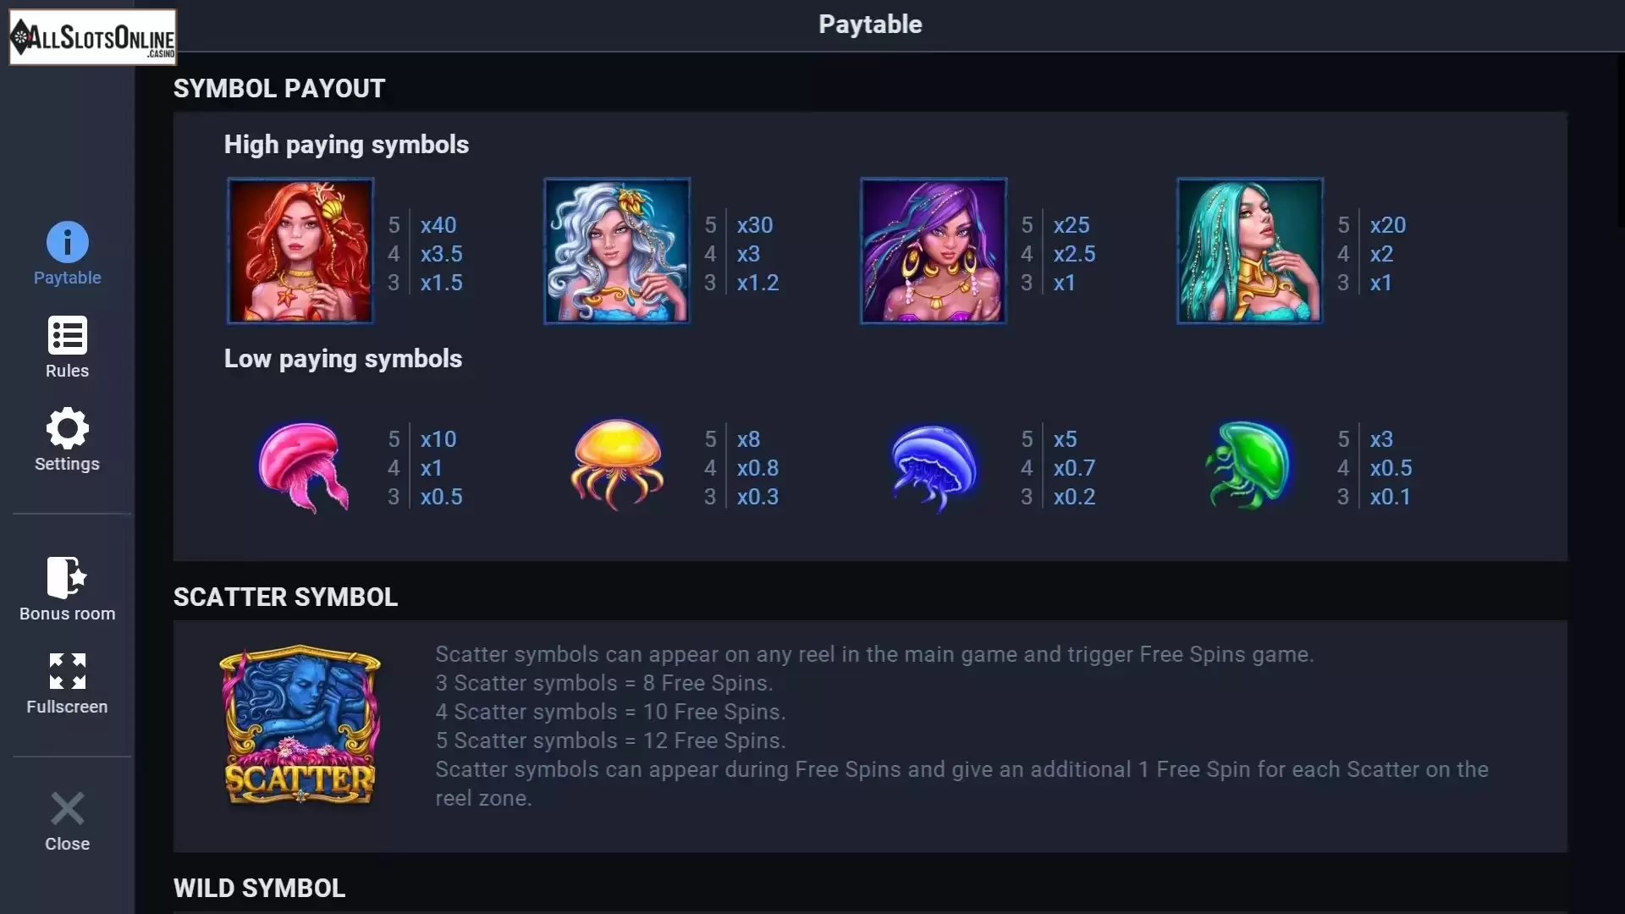This screenshot has height=914, width=1625.
Task: Select the silver-haired mermaid symbol
Action: pyautogui.click(x=617, y=251)
